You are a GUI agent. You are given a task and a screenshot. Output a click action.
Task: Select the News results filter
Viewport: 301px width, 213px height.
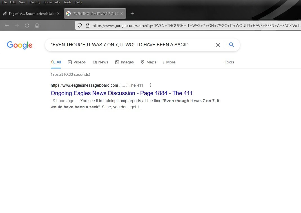101,62
